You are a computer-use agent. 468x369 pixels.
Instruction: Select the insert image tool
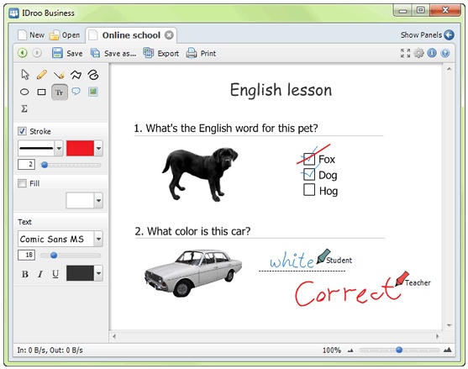click(93, 92)
